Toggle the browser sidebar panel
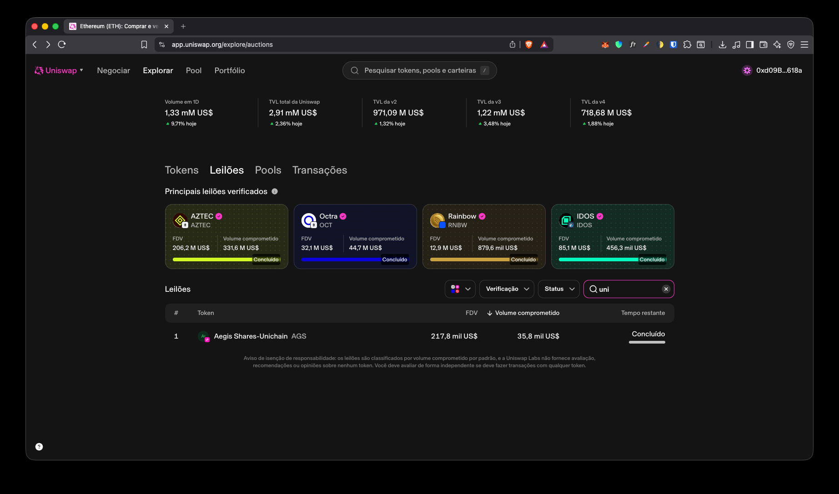 (x=750, y=45)
